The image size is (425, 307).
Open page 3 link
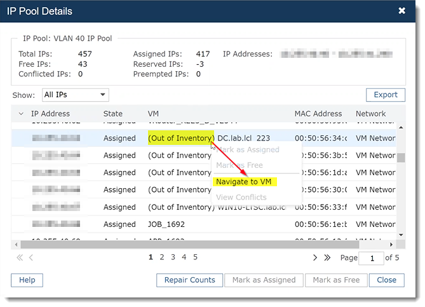(x=173, y=257)
